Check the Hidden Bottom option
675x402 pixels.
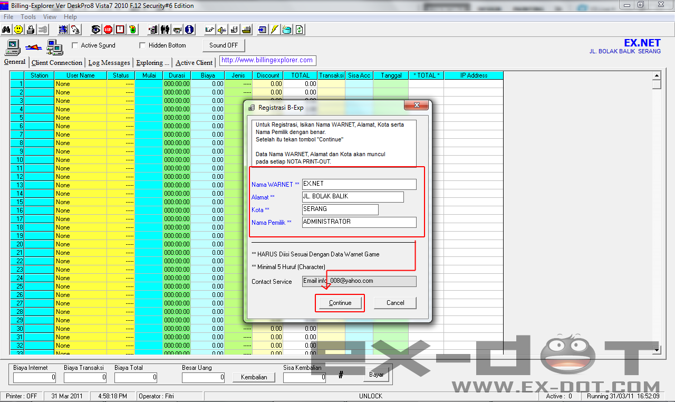[x=142, y=45]
